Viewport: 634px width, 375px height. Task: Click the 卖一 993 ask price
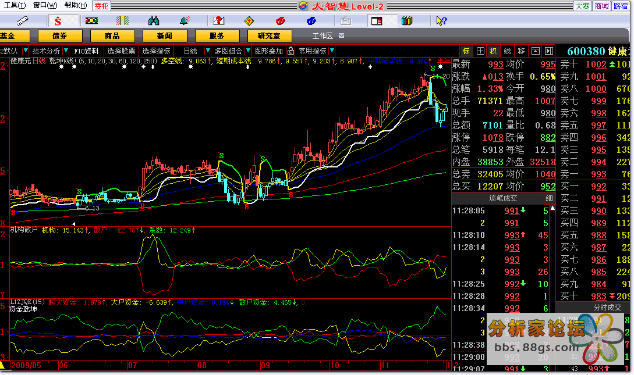click(598, 174)
